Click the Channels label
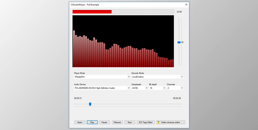Image resolution: width=258 pixels, height=130 pixels. pos(171,84)
